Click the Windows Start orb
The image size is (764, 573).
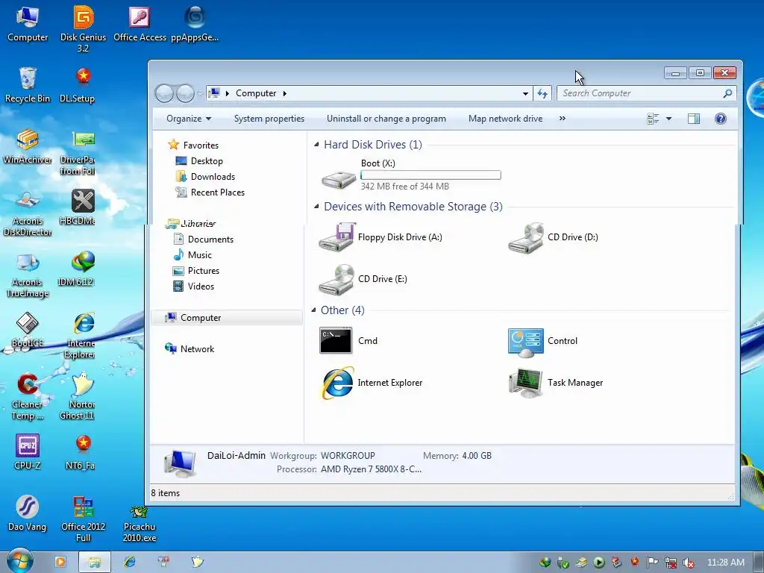pyautogui.click(x=19, y=561)
